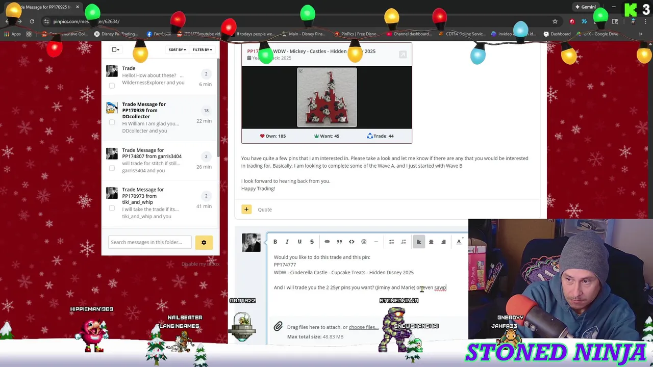Screen dimensions: 653x367
Task: Create a numbered list
Action: (x=404, y=242)
